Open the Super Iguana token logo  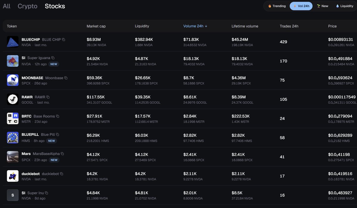(13, 61)
